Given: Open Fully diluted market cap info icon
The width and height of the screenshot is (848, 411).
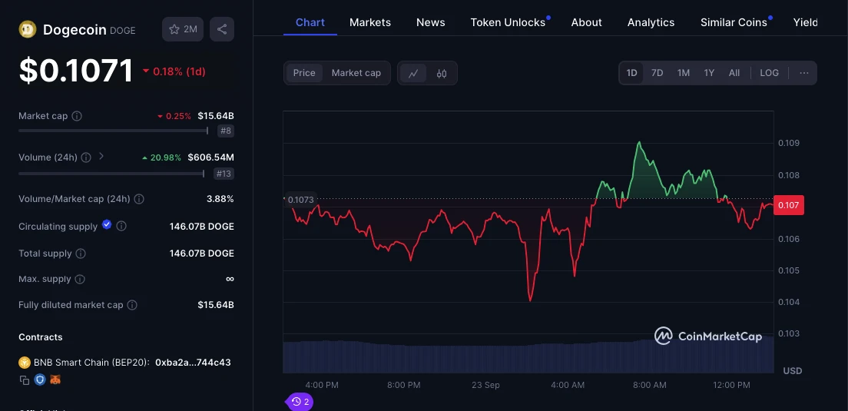Looking at the screenshot, I should tap(132, 305).
